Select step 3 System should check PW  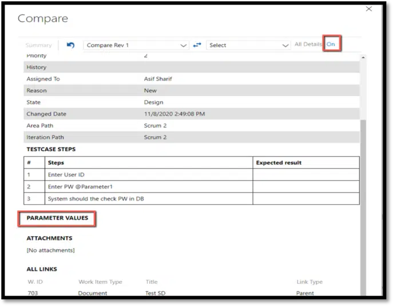click(x=148, y=198)
